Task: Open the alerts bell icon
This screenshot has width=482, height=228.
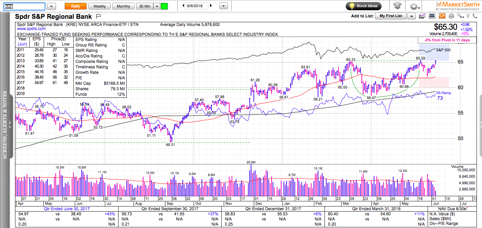Action: coord(397,6)
